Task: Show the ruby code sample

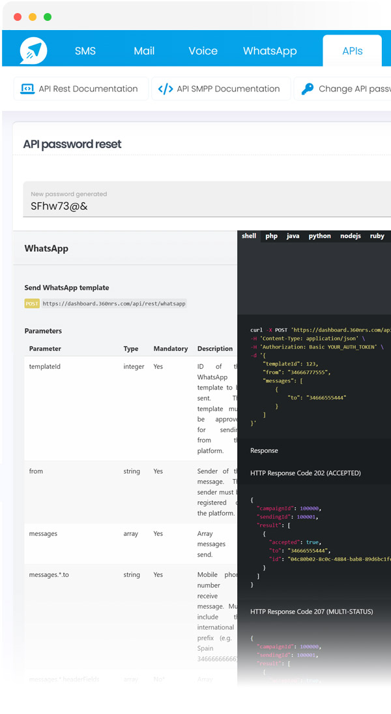Action: (x=377, y=236)
